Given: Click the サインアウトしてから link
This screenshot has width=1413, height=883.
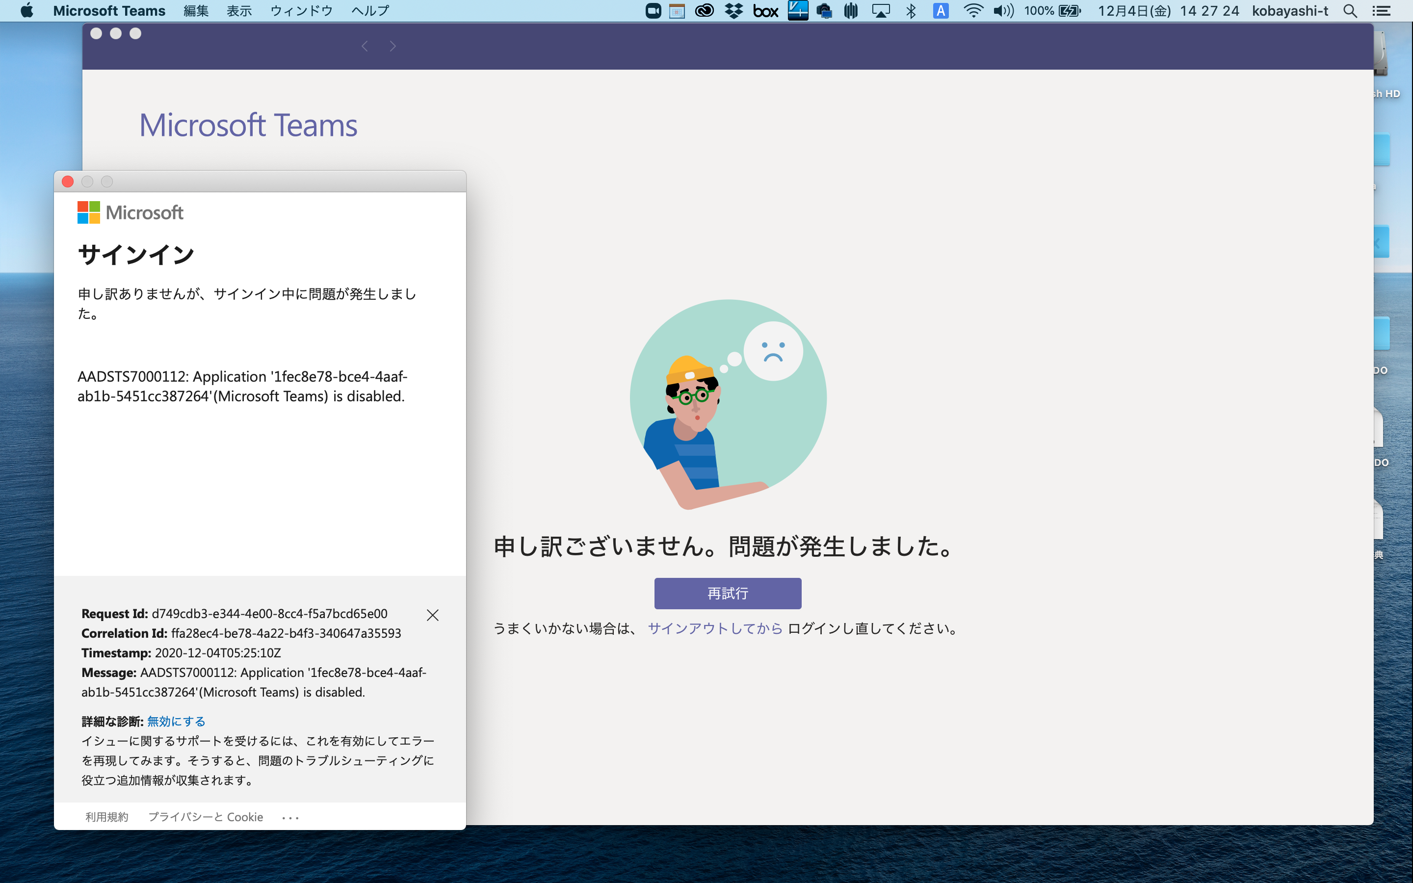Looking at the screenshot, I should [x=715, y=628].
